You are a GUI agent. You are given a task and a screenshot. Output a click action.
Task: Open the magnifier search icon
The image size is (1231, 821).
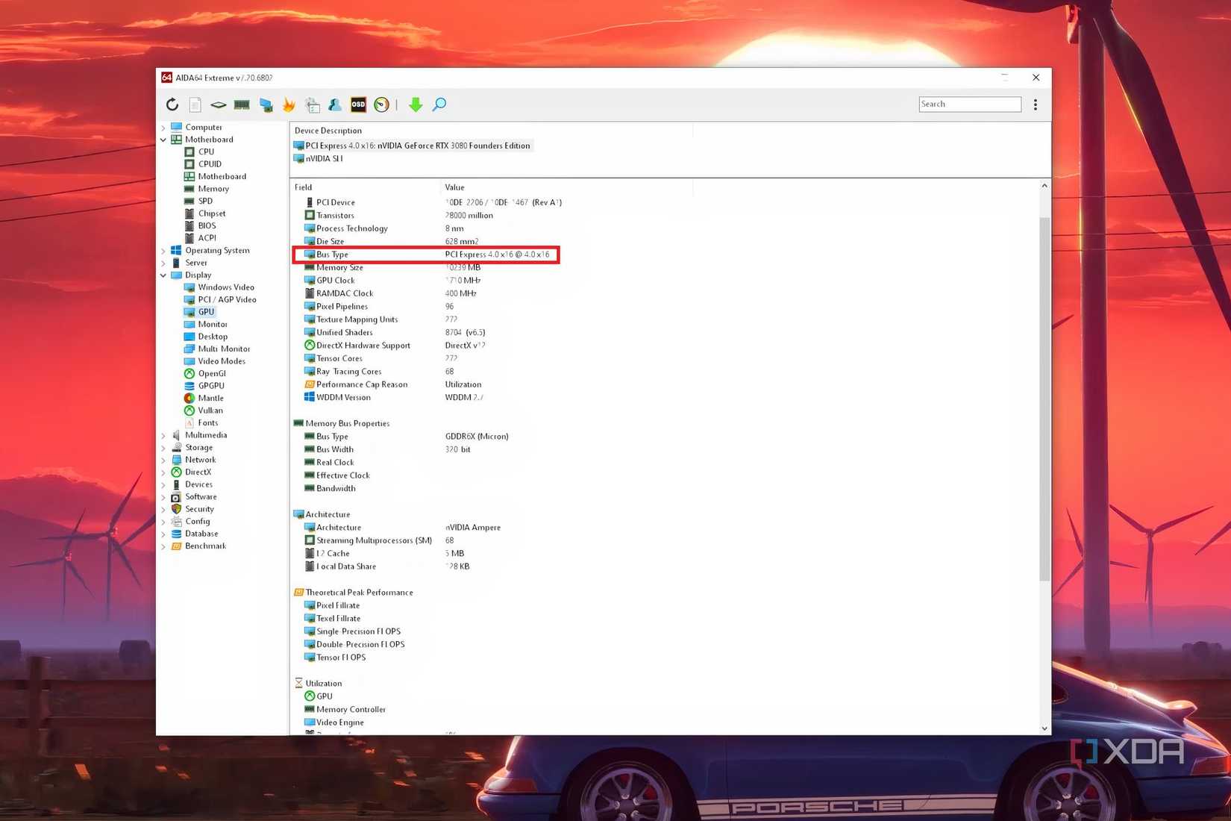[439, 104]
